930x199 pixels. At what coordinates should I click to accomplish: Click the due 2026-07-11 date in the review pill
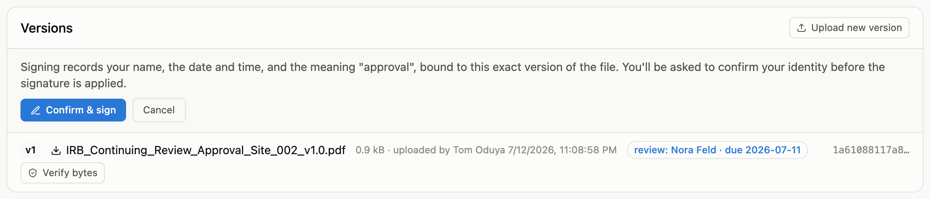point(763,150)
